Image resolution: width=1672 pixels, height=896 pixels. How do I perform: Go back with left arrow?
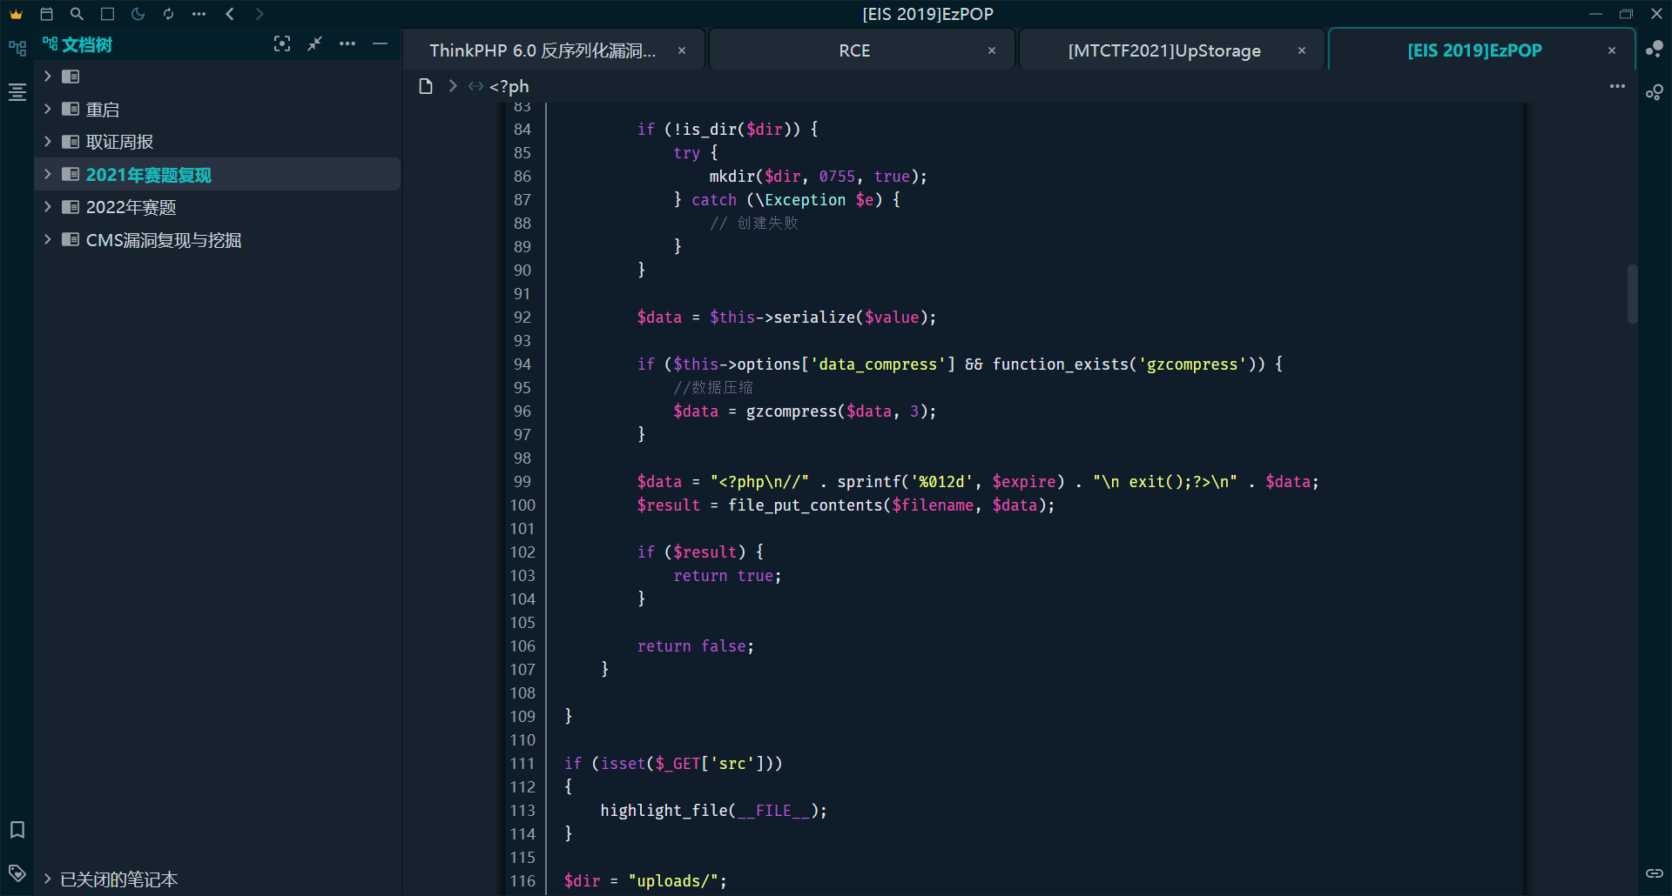click(x=230, y=14)
